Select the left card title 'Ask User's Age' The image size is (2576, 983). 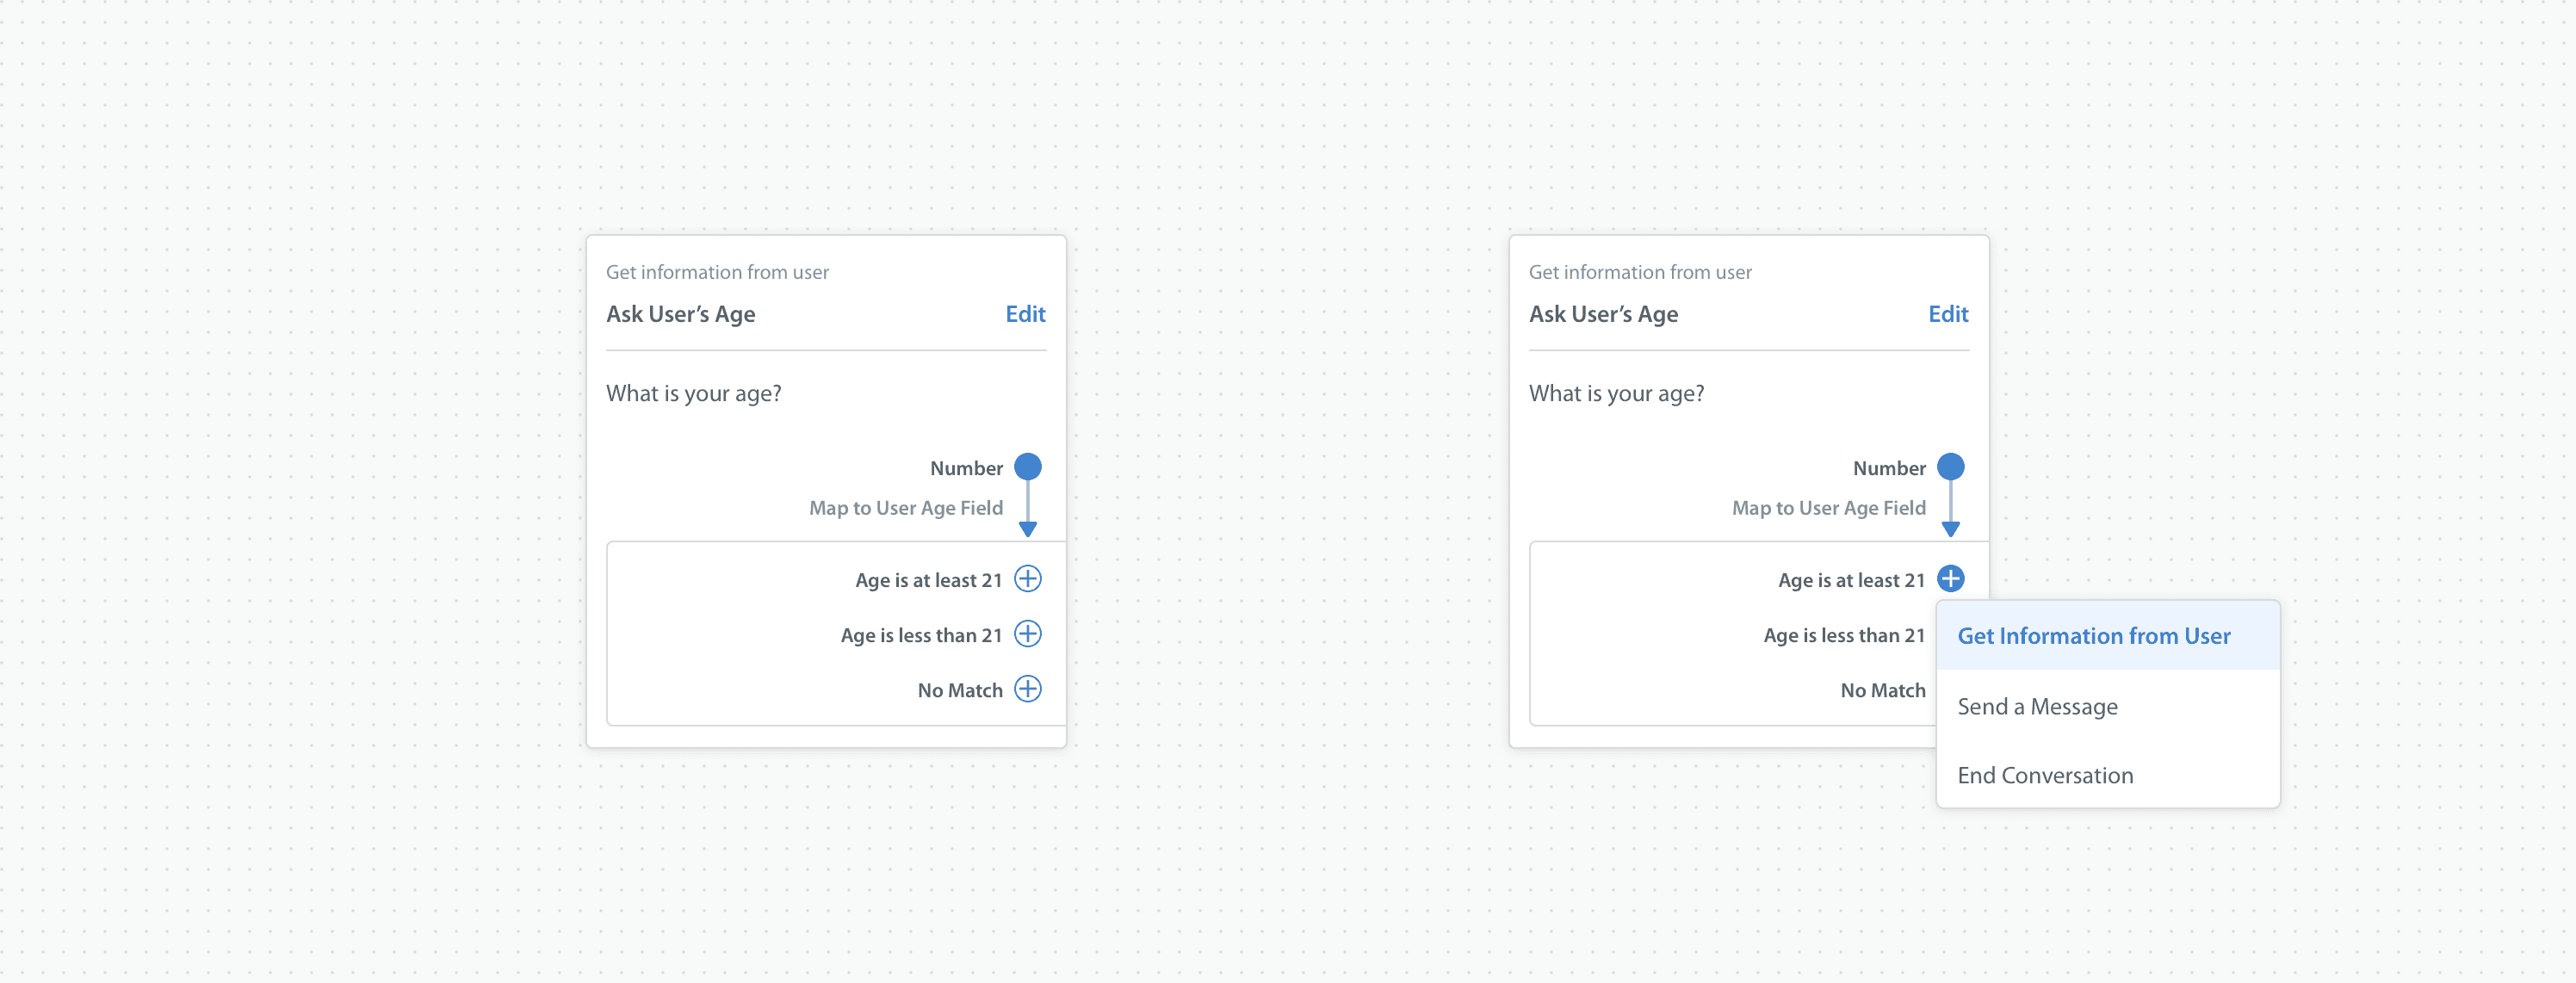tap(681, 314)
